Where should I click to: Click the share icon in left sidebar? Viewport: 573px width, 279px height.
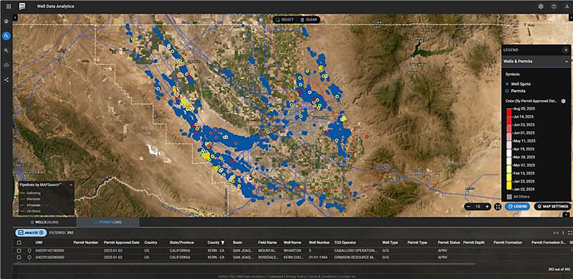[6, 80]
